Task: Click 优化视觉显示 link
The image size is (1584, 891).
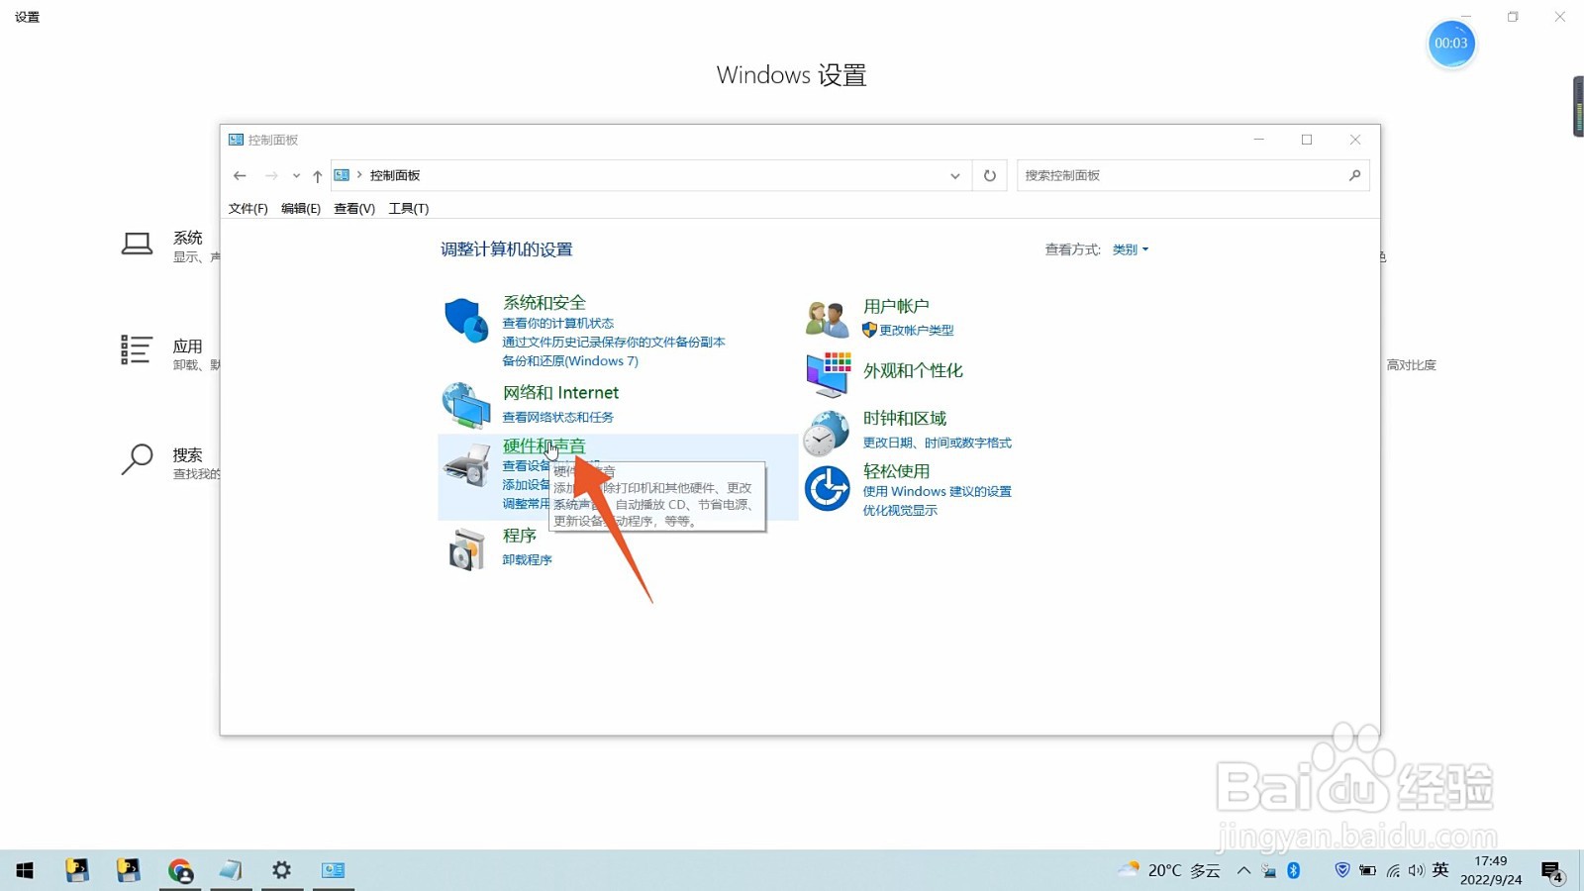Action: (x=900, y=510)
